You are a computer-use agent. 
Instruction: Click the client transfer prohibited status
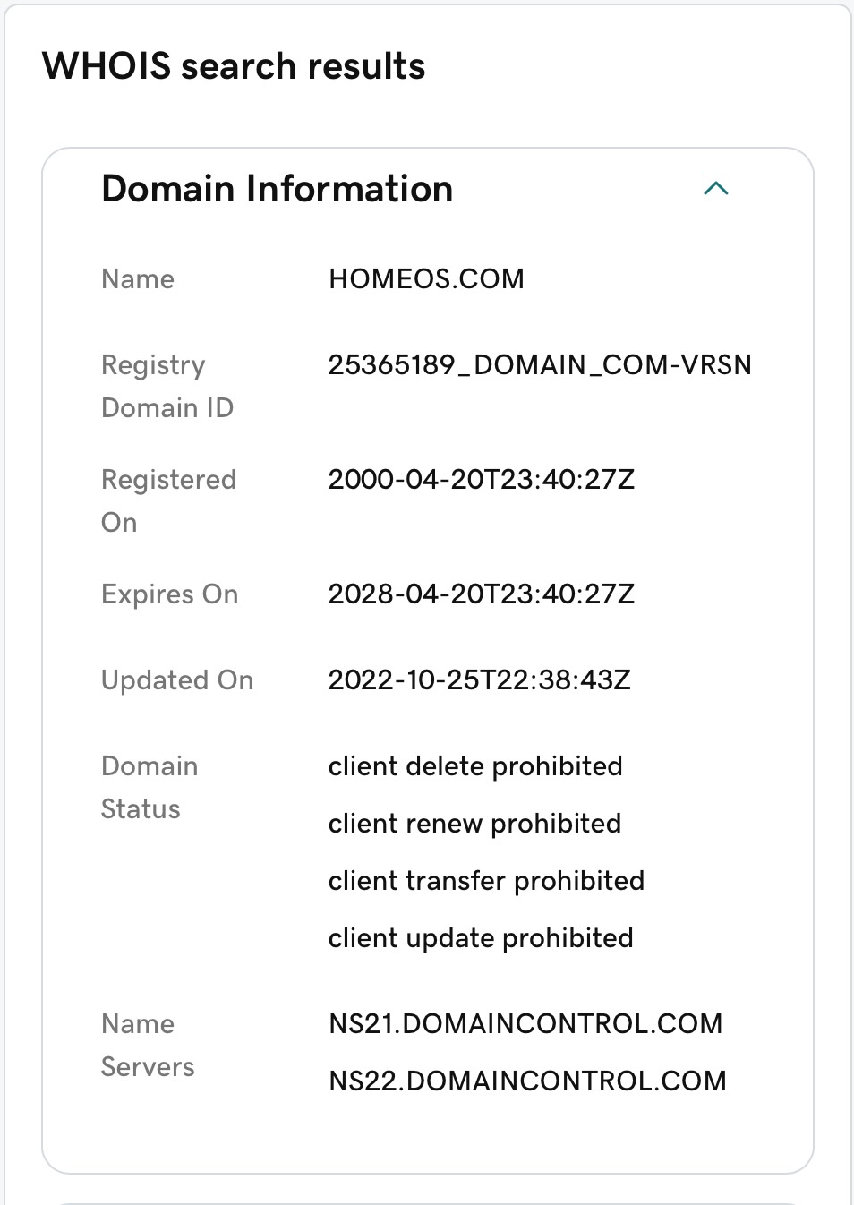tap(486, 881)
